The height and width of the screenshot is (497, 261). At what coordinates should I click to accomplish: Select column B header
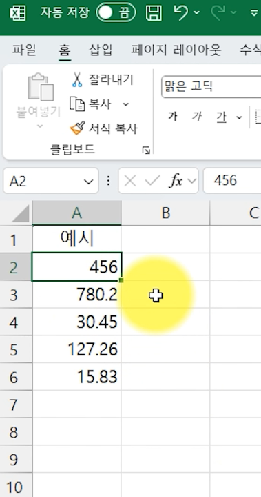pos(166,213)
